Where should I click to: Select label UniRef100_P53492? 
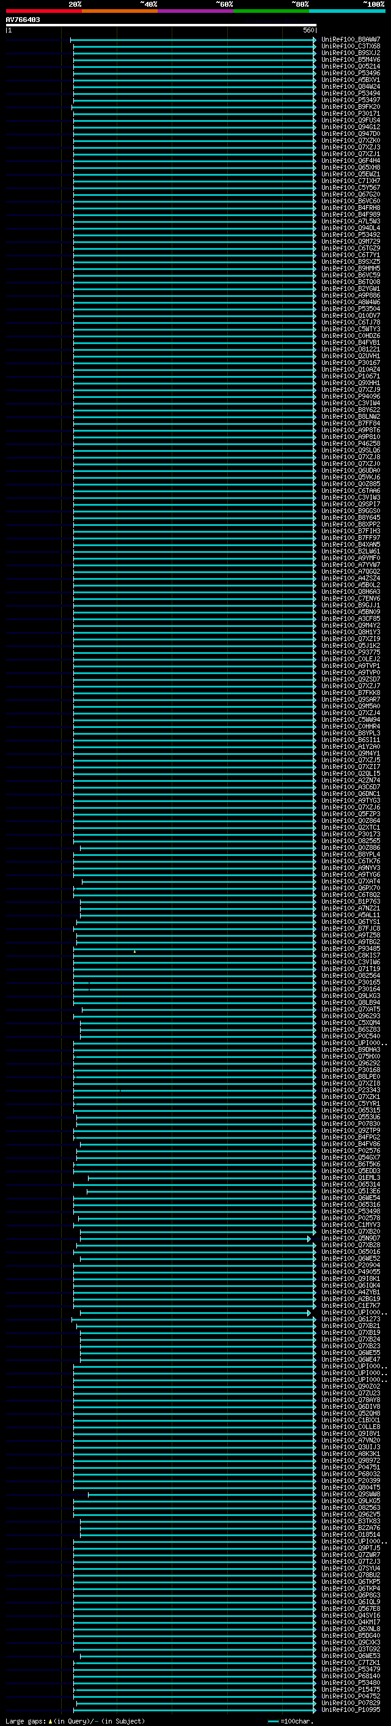point(351,235)
